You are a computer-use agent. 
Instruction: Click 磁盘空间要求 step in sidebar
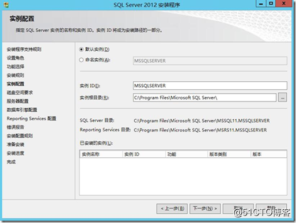[20, 93]
